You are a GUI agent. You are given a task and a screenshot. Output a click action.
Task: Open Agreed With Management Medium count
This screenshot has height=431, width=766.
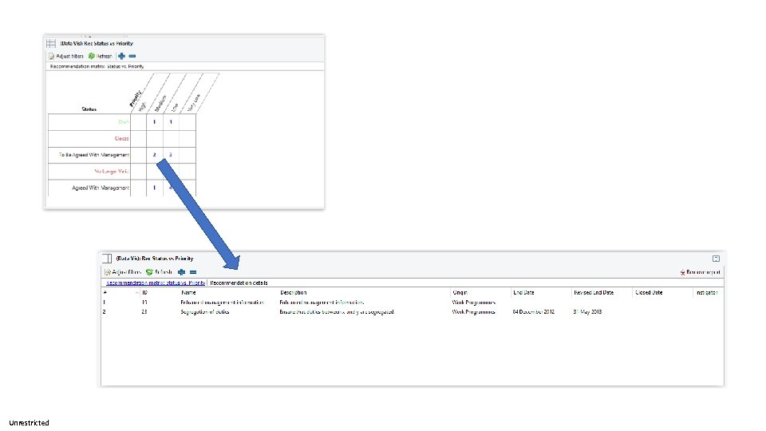(154, 188)
